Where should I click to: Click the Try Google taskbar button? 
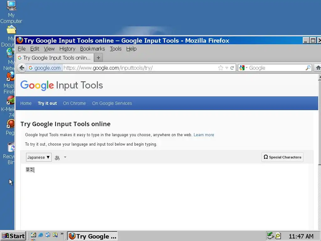(92, 236)
